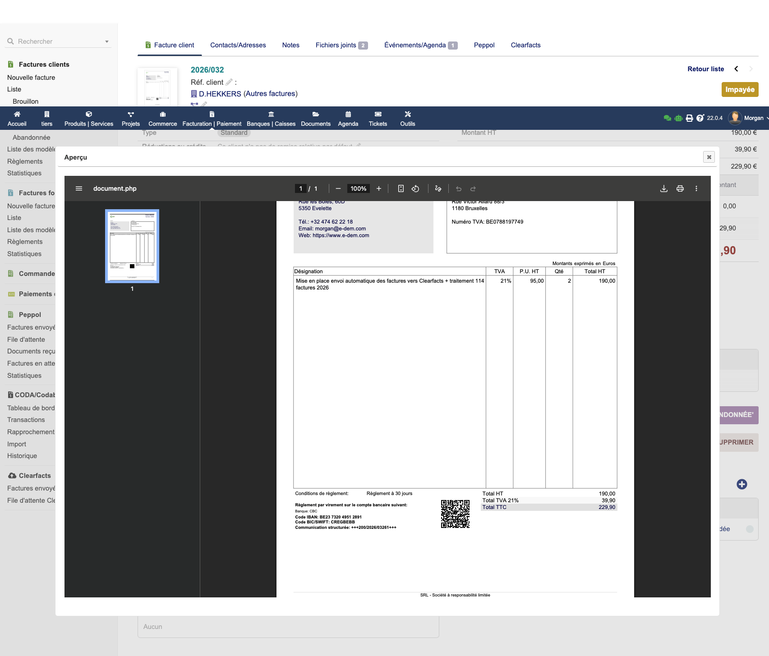Switch to the Contacts/Adresses tab

point(238,45)
